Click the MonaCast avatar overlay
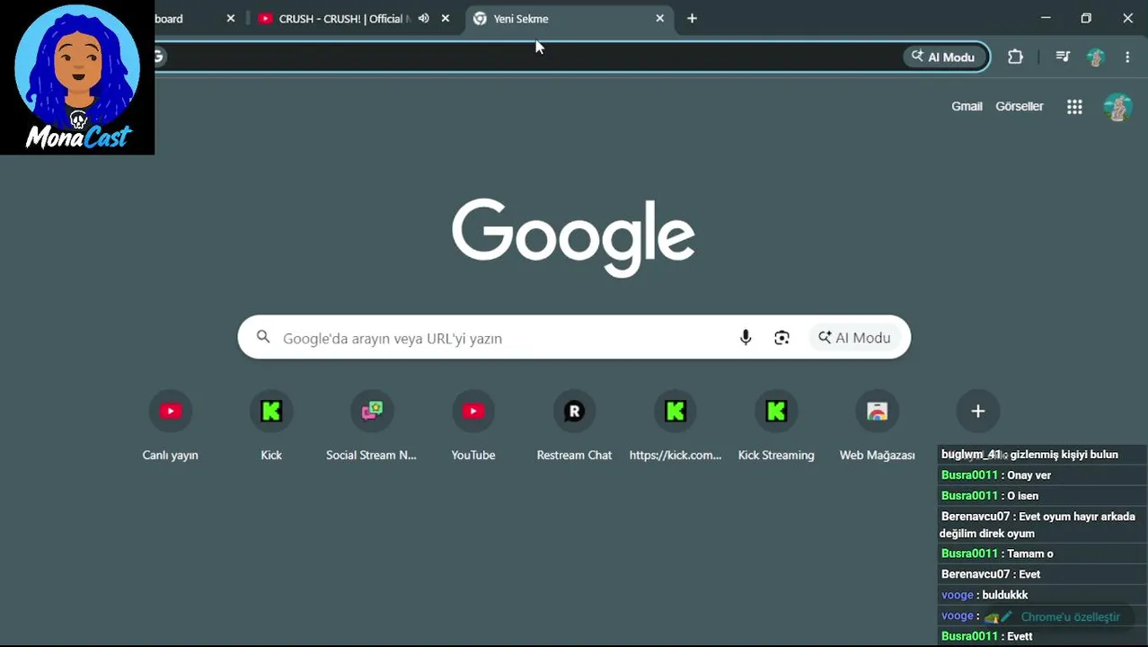Image resolution: width=1148 pixels, height=647 pixels. [x=77, y=77]
